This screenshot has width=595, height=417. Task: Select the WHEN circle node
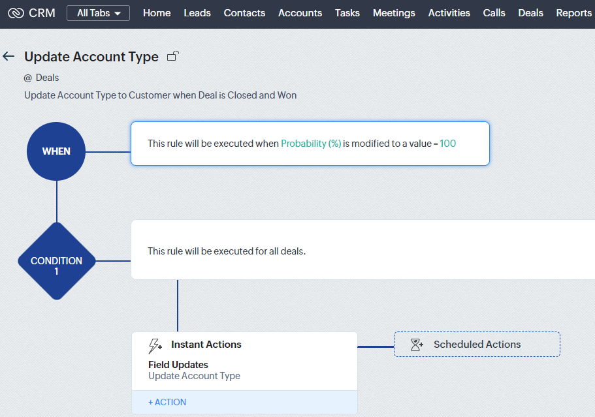tap(56, 151)
